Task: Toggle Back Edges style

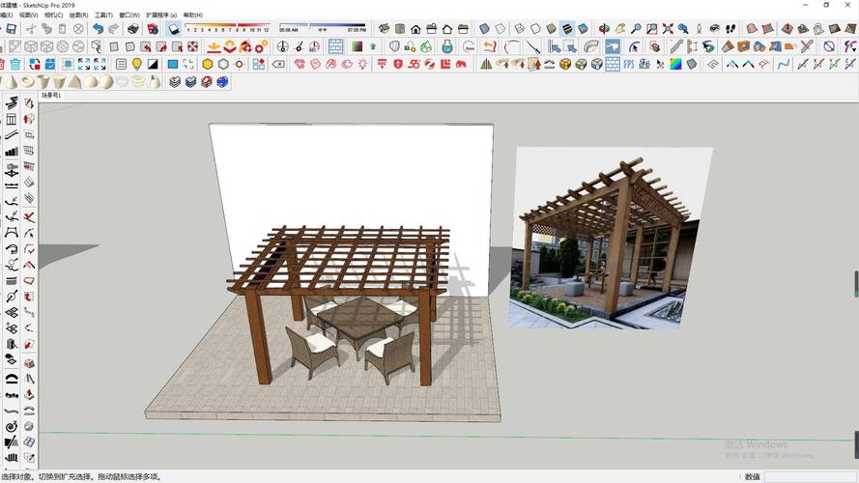Action: [501, 28]
